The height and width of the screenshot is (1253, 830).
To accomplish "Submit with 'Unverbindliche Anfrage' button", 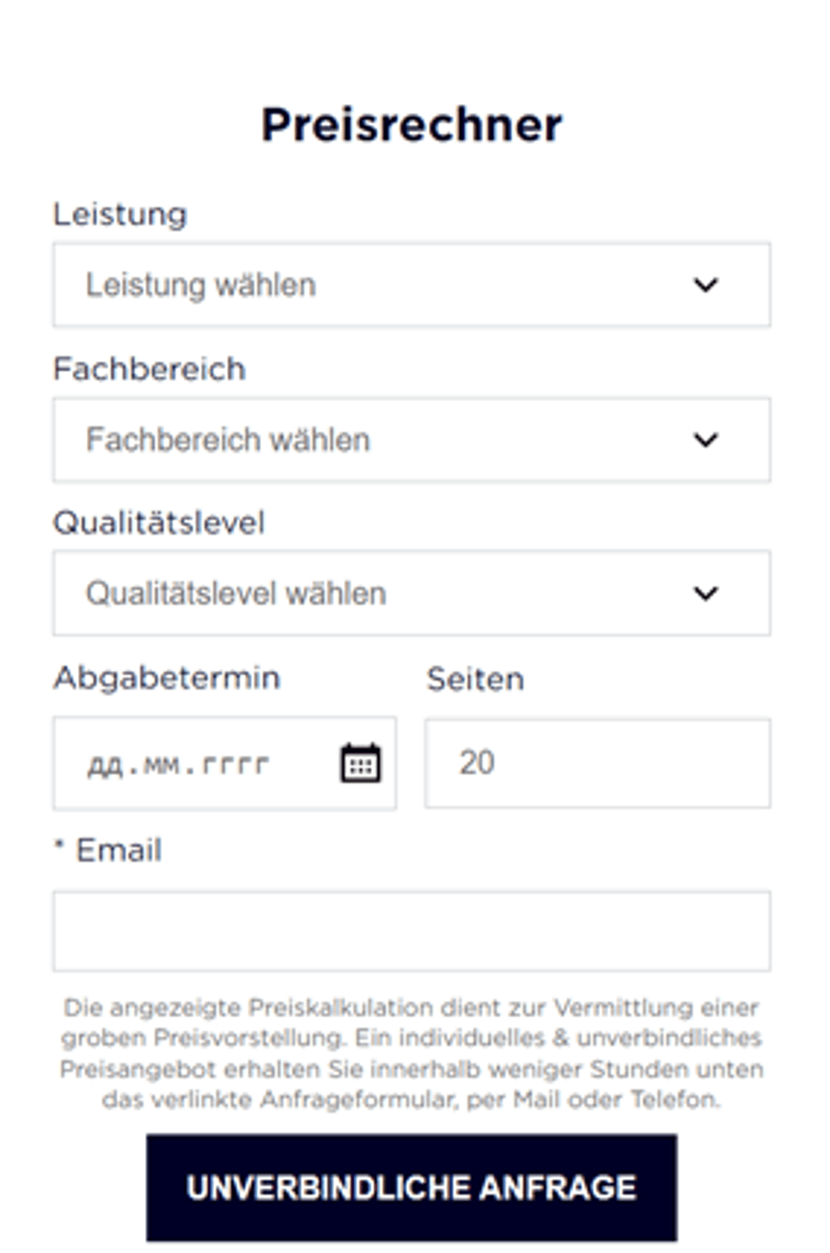I will (411, 1187).
